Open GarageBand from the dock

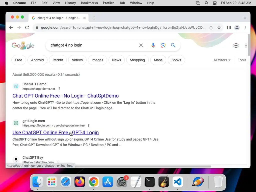click(164, 182)
